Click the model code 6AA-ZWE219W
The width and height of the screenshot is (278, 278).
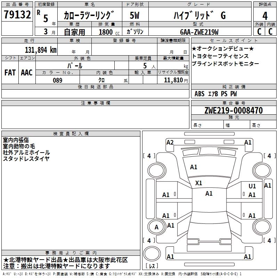pos(199,32)
